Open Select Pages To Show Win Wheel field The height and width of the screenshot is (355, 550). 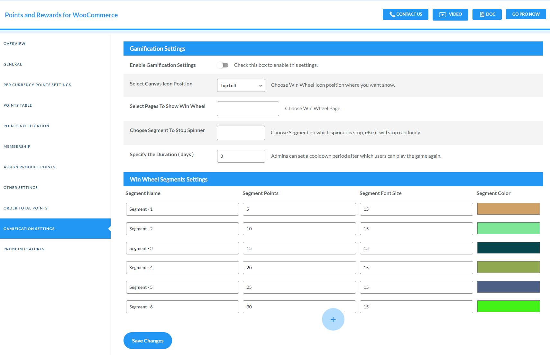(x=248, y=109)
